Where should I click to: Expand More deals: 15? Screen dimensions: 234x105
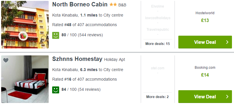point(158,44)
